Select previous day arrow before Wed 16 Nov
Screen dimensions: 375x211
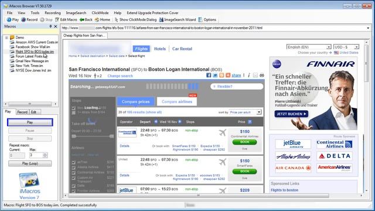(x=156, y=122)
